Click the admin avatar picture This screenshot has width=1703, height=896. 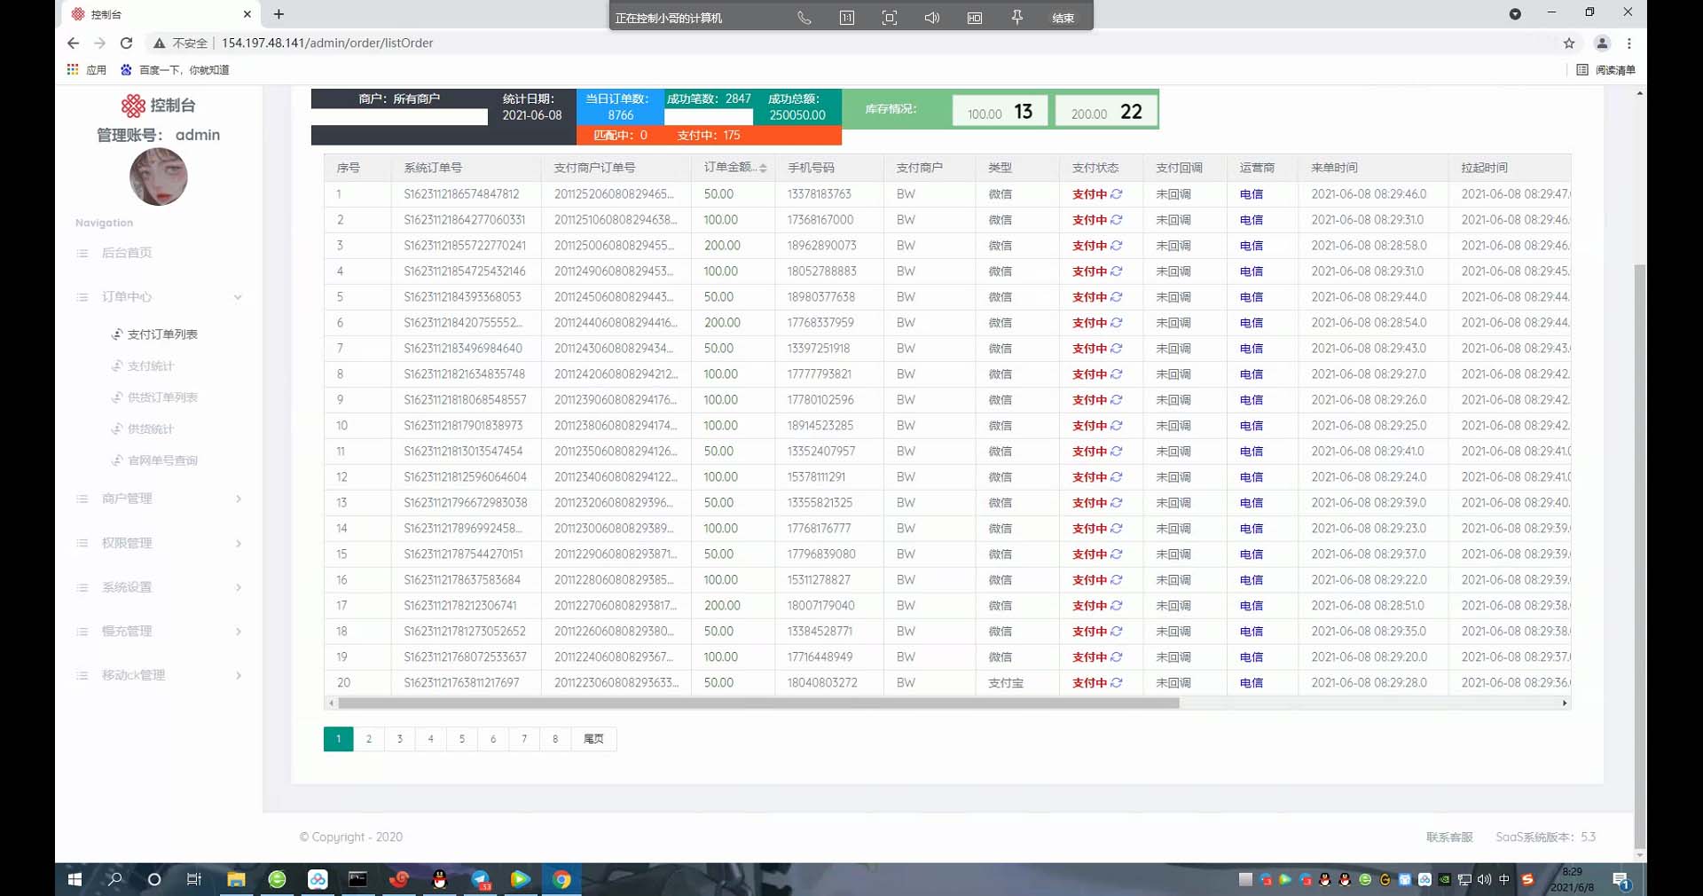[159, 177]
